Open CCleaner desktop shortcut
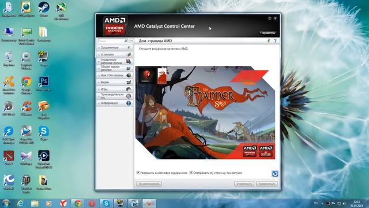369x208 pixels. click(x=26, y=109)
